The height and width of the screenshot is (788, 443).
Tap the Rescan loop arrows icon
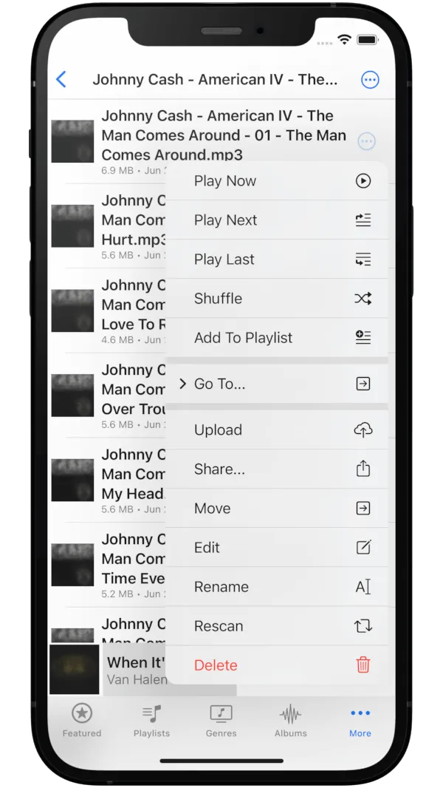click(x=363, y=625)
